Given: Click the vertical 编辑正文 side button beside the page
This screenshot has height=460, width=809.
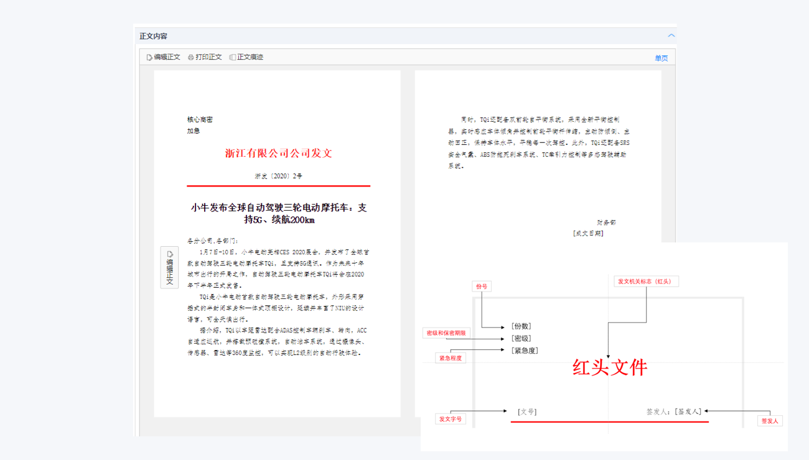Looking at the screenshot, I should [169, 267].
